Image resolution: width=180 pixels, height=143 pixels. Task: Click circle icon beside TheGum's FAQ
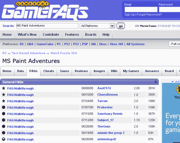pyautogui.click(x=4, y=127)
